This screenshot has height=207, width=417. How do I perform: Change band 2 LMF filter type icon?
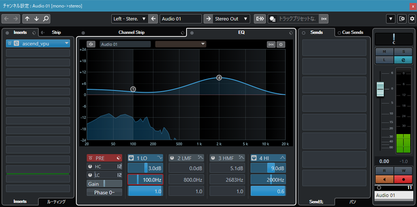click(x=201, y=157)
